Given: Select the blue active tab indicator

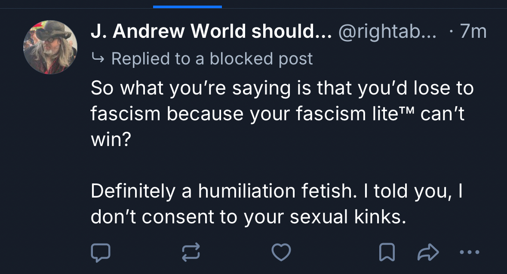Looking at the screenshot, I should pos(187,7).
